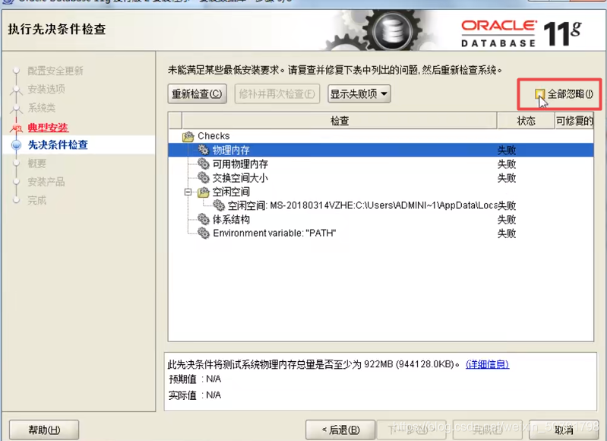Screen dimensions: 607x441
Task: Click the folder icon beside 空闲空间
Action: pos(203,192)
